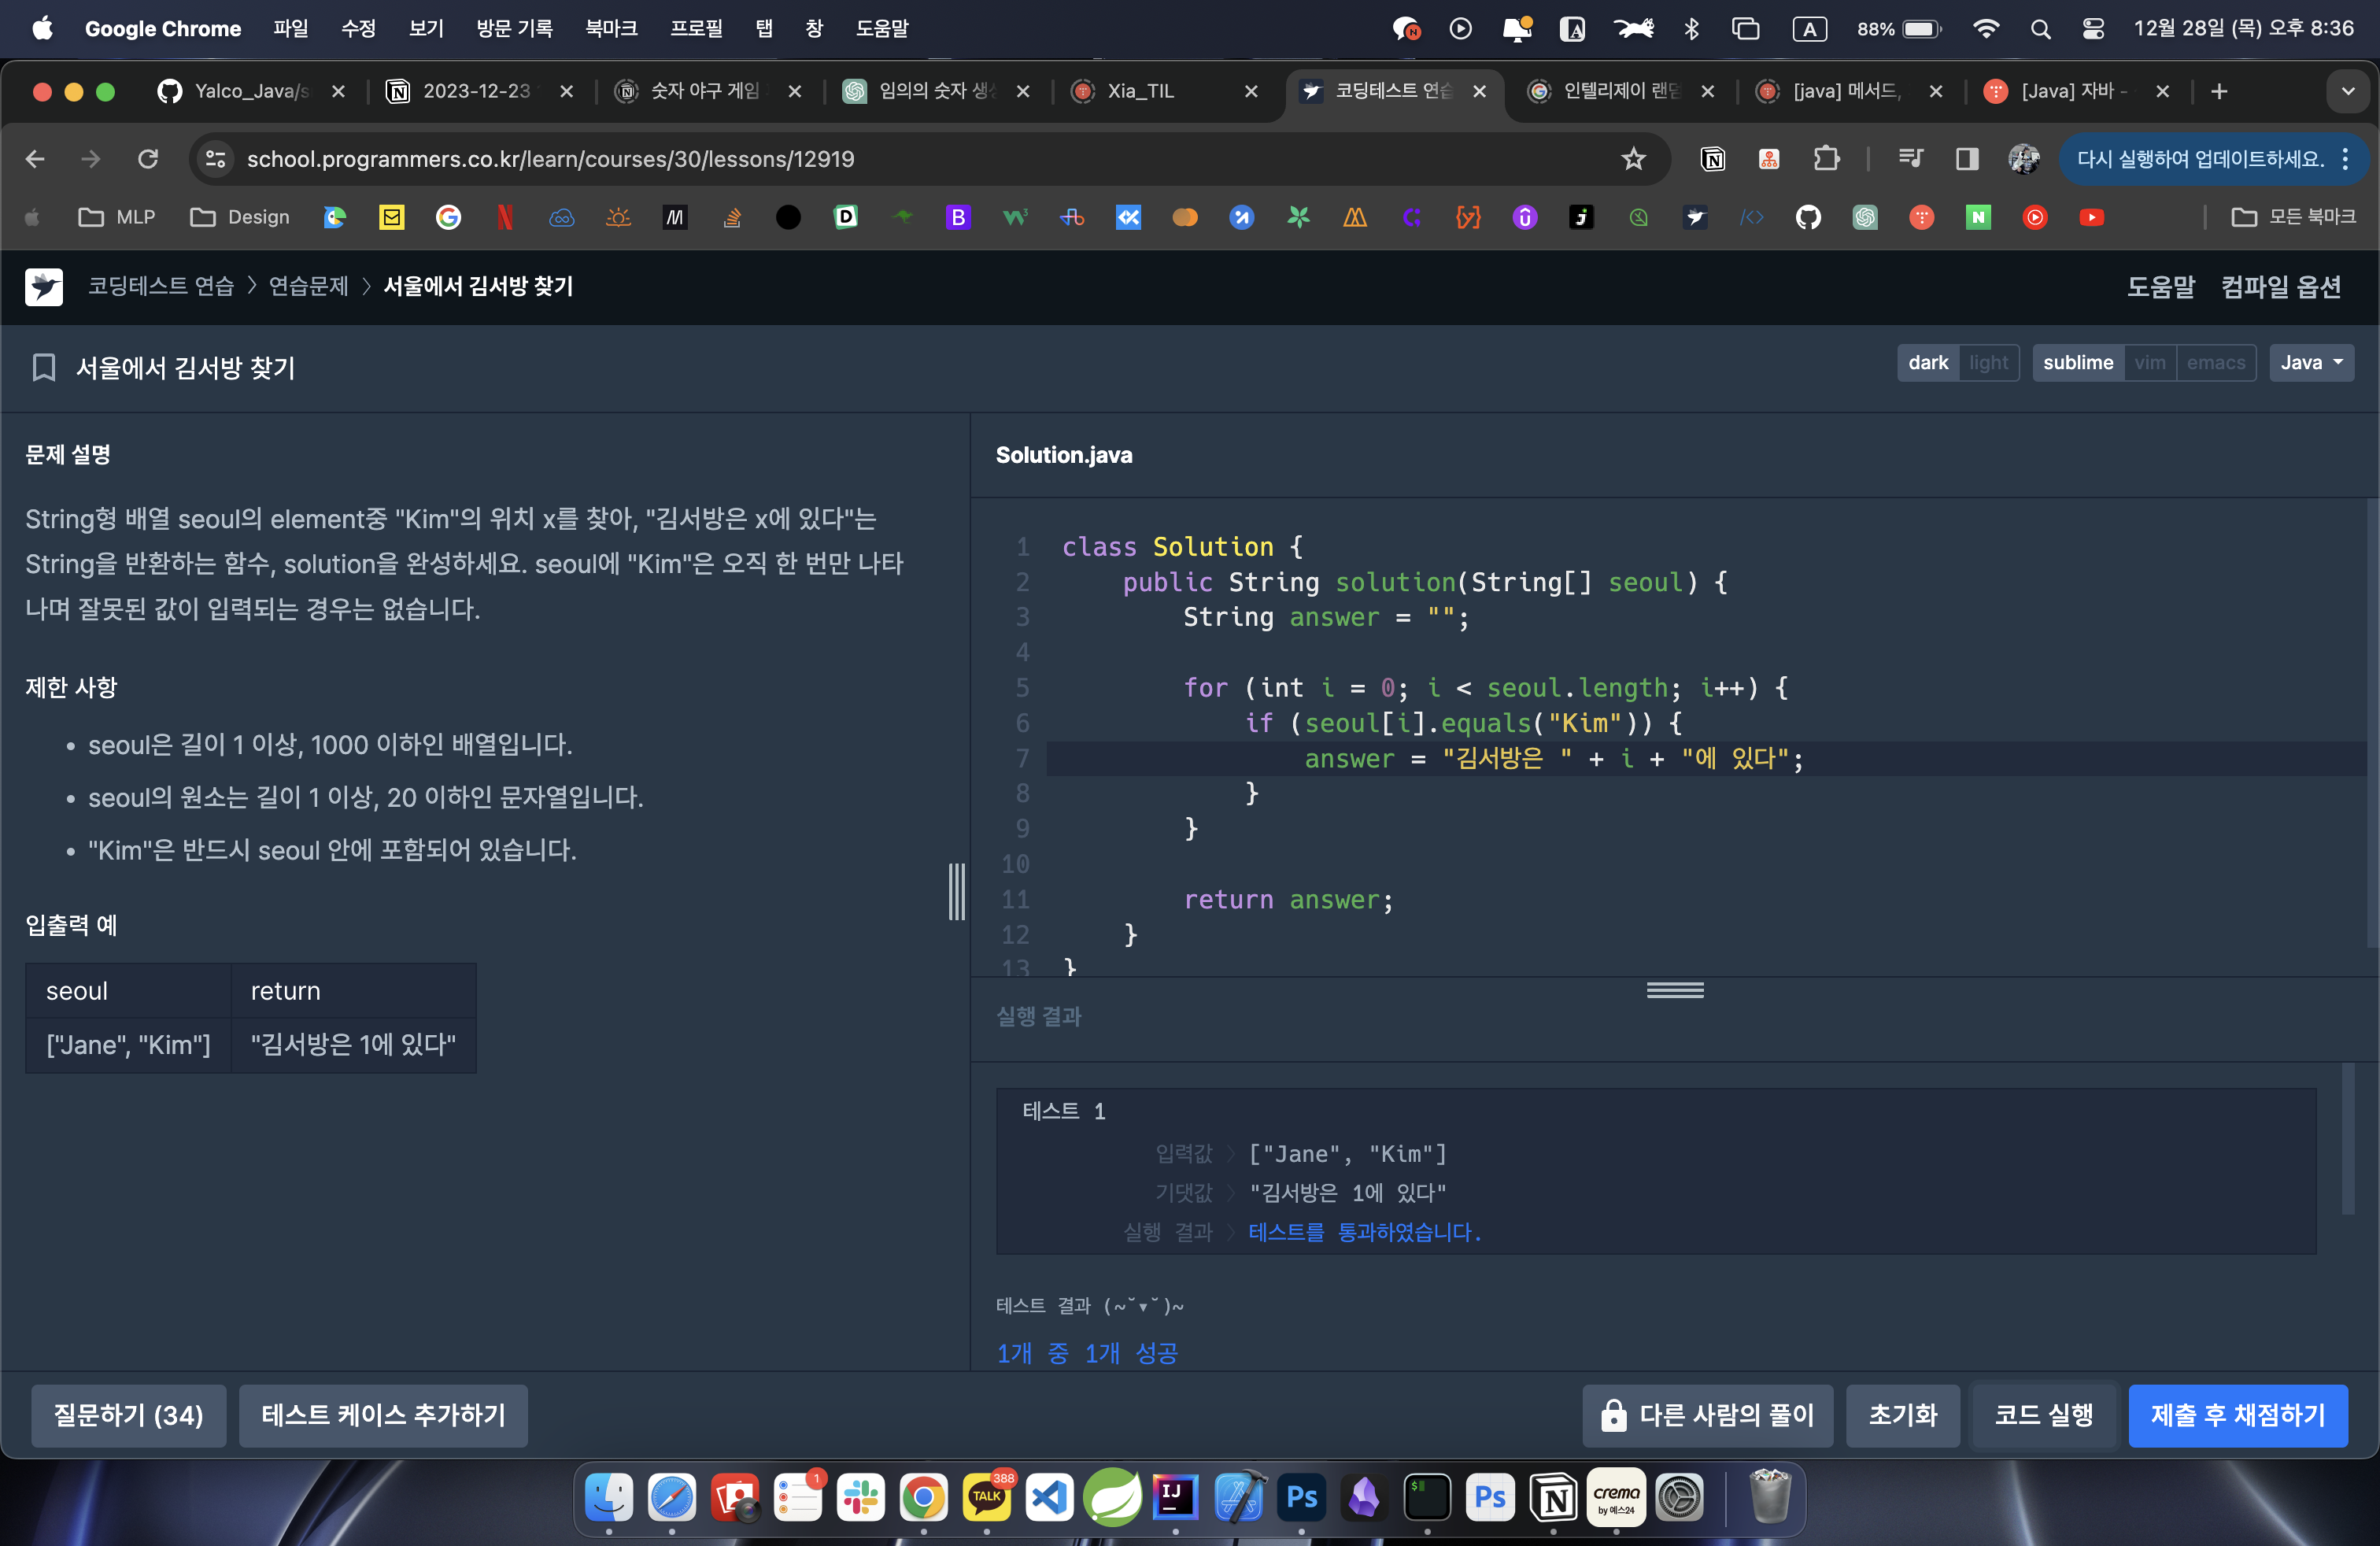Click the Programmers logo icon in header
The image size is (2380, 1546).
pos(44,287)
